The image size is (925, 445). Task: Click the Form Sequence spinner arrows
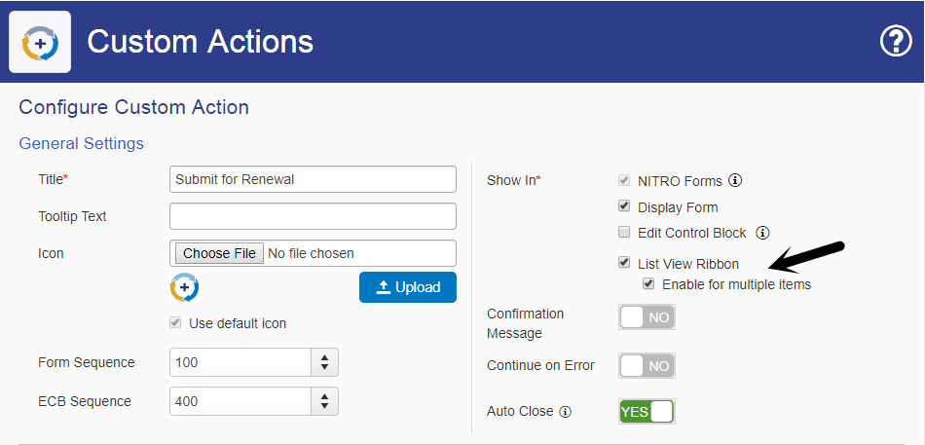(x=324, y=362)
